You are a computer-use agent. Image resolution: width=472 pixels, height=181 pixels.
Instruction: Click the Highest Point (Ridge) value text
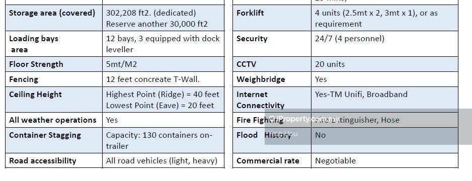coord(163,95)
